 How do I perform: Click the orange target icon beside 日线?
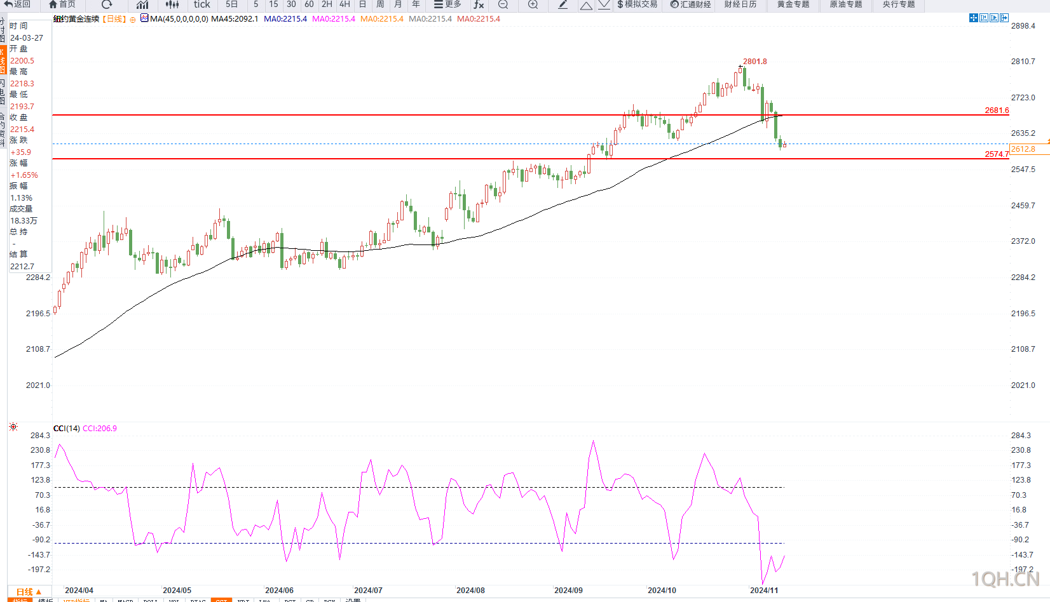(132, 20)
